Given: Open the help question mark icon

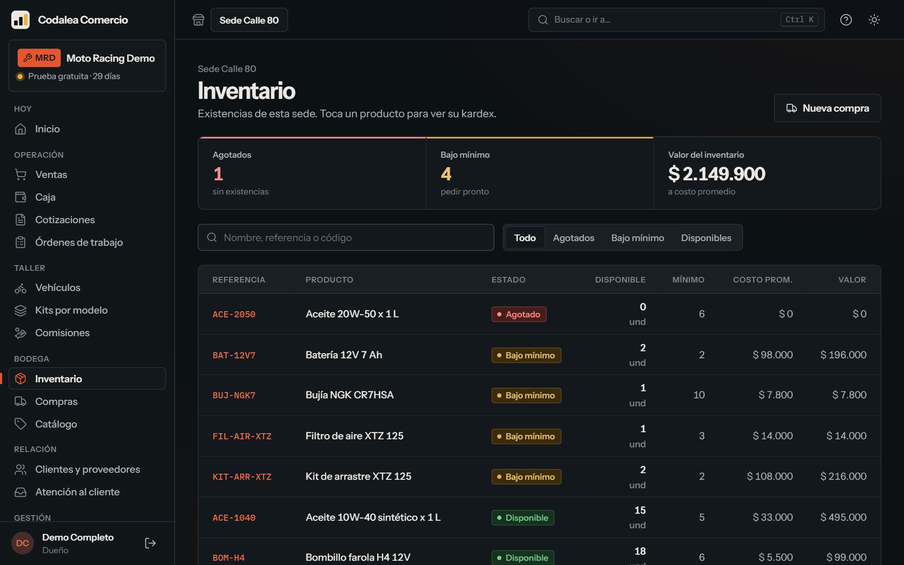Looking at the screenshot, I should pos(846,20).
